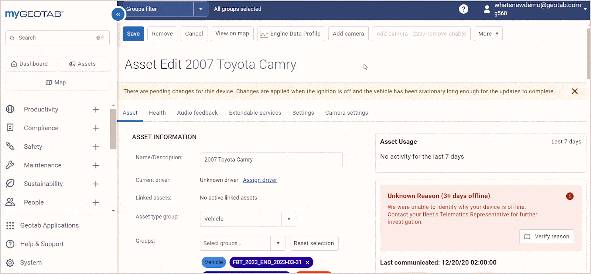
Task: Open the System gear menu
Action: 10,263
